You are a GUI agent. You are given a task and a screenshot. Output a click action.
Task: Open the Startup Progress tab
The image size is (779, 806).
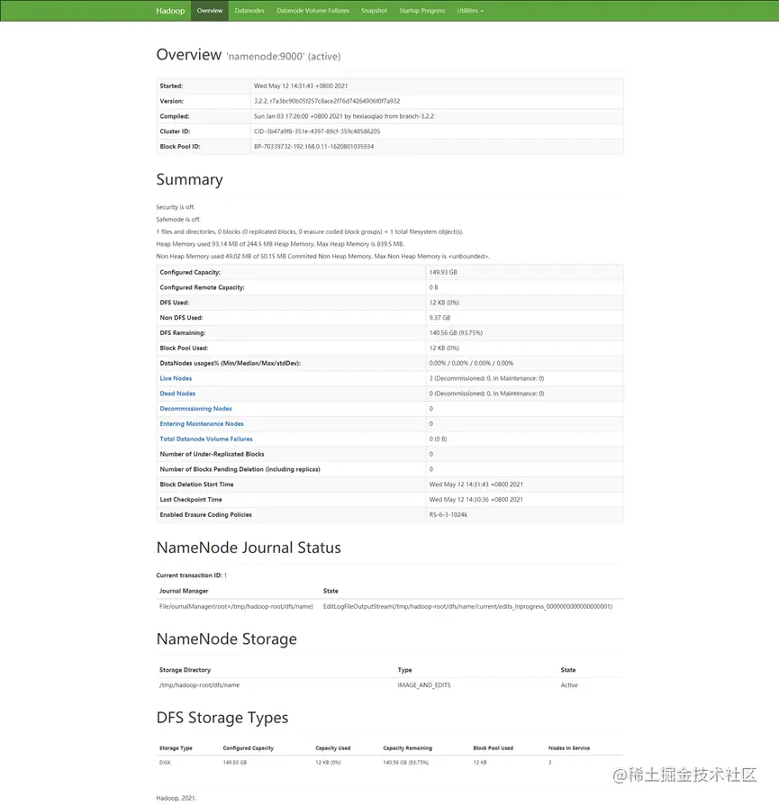click(422, 11)
